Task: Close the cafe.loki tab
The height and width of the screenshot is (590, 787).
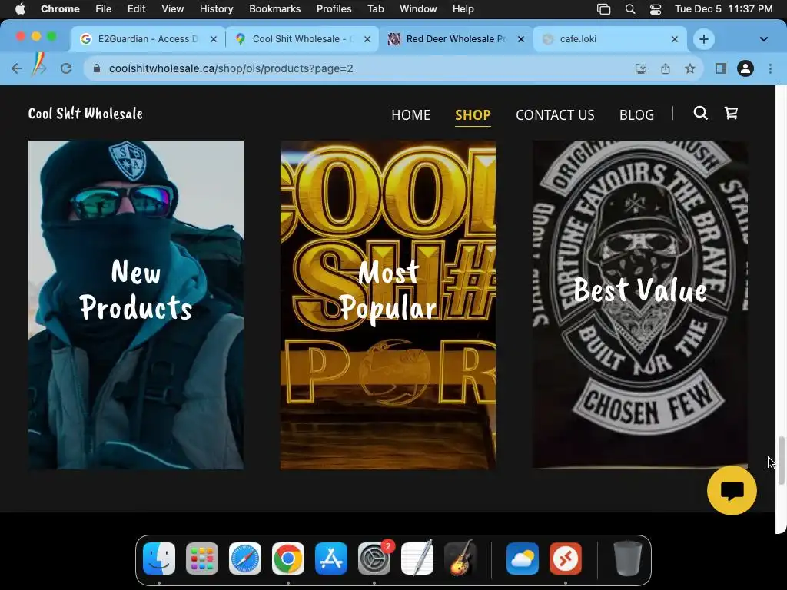Action: click(675, 39)
